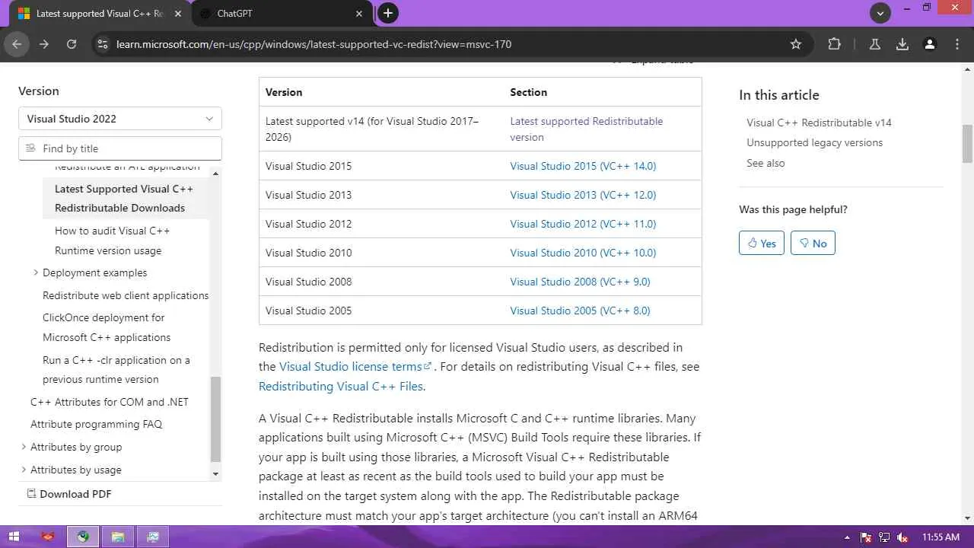The image size is (974, 548).
Task: Open the Visual Studio 2015 (VC++ 14.0) link
Action: click(x=583, y=166)
